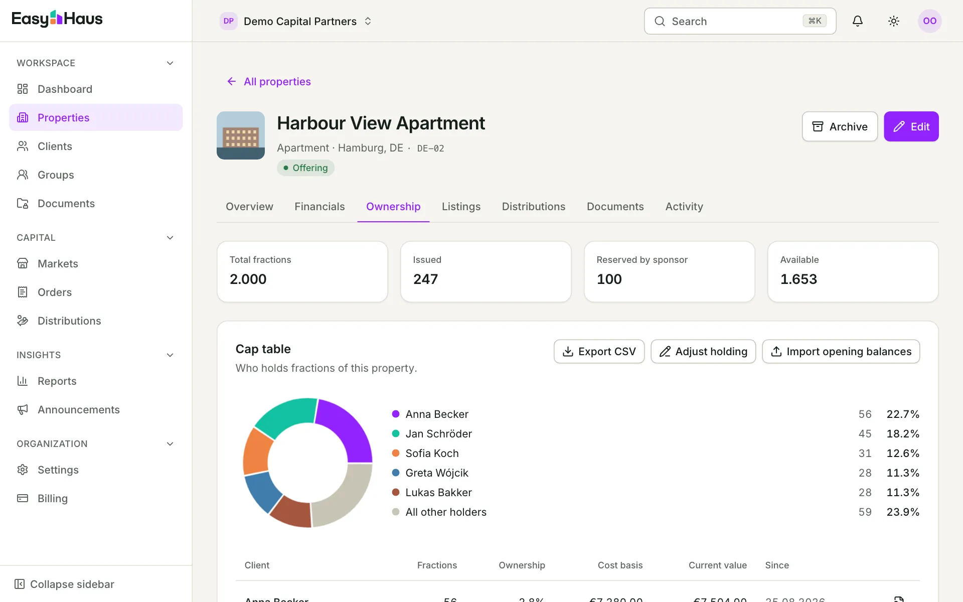Click the Offering status badge
This screenshot has height=602, width=963.
305,168
